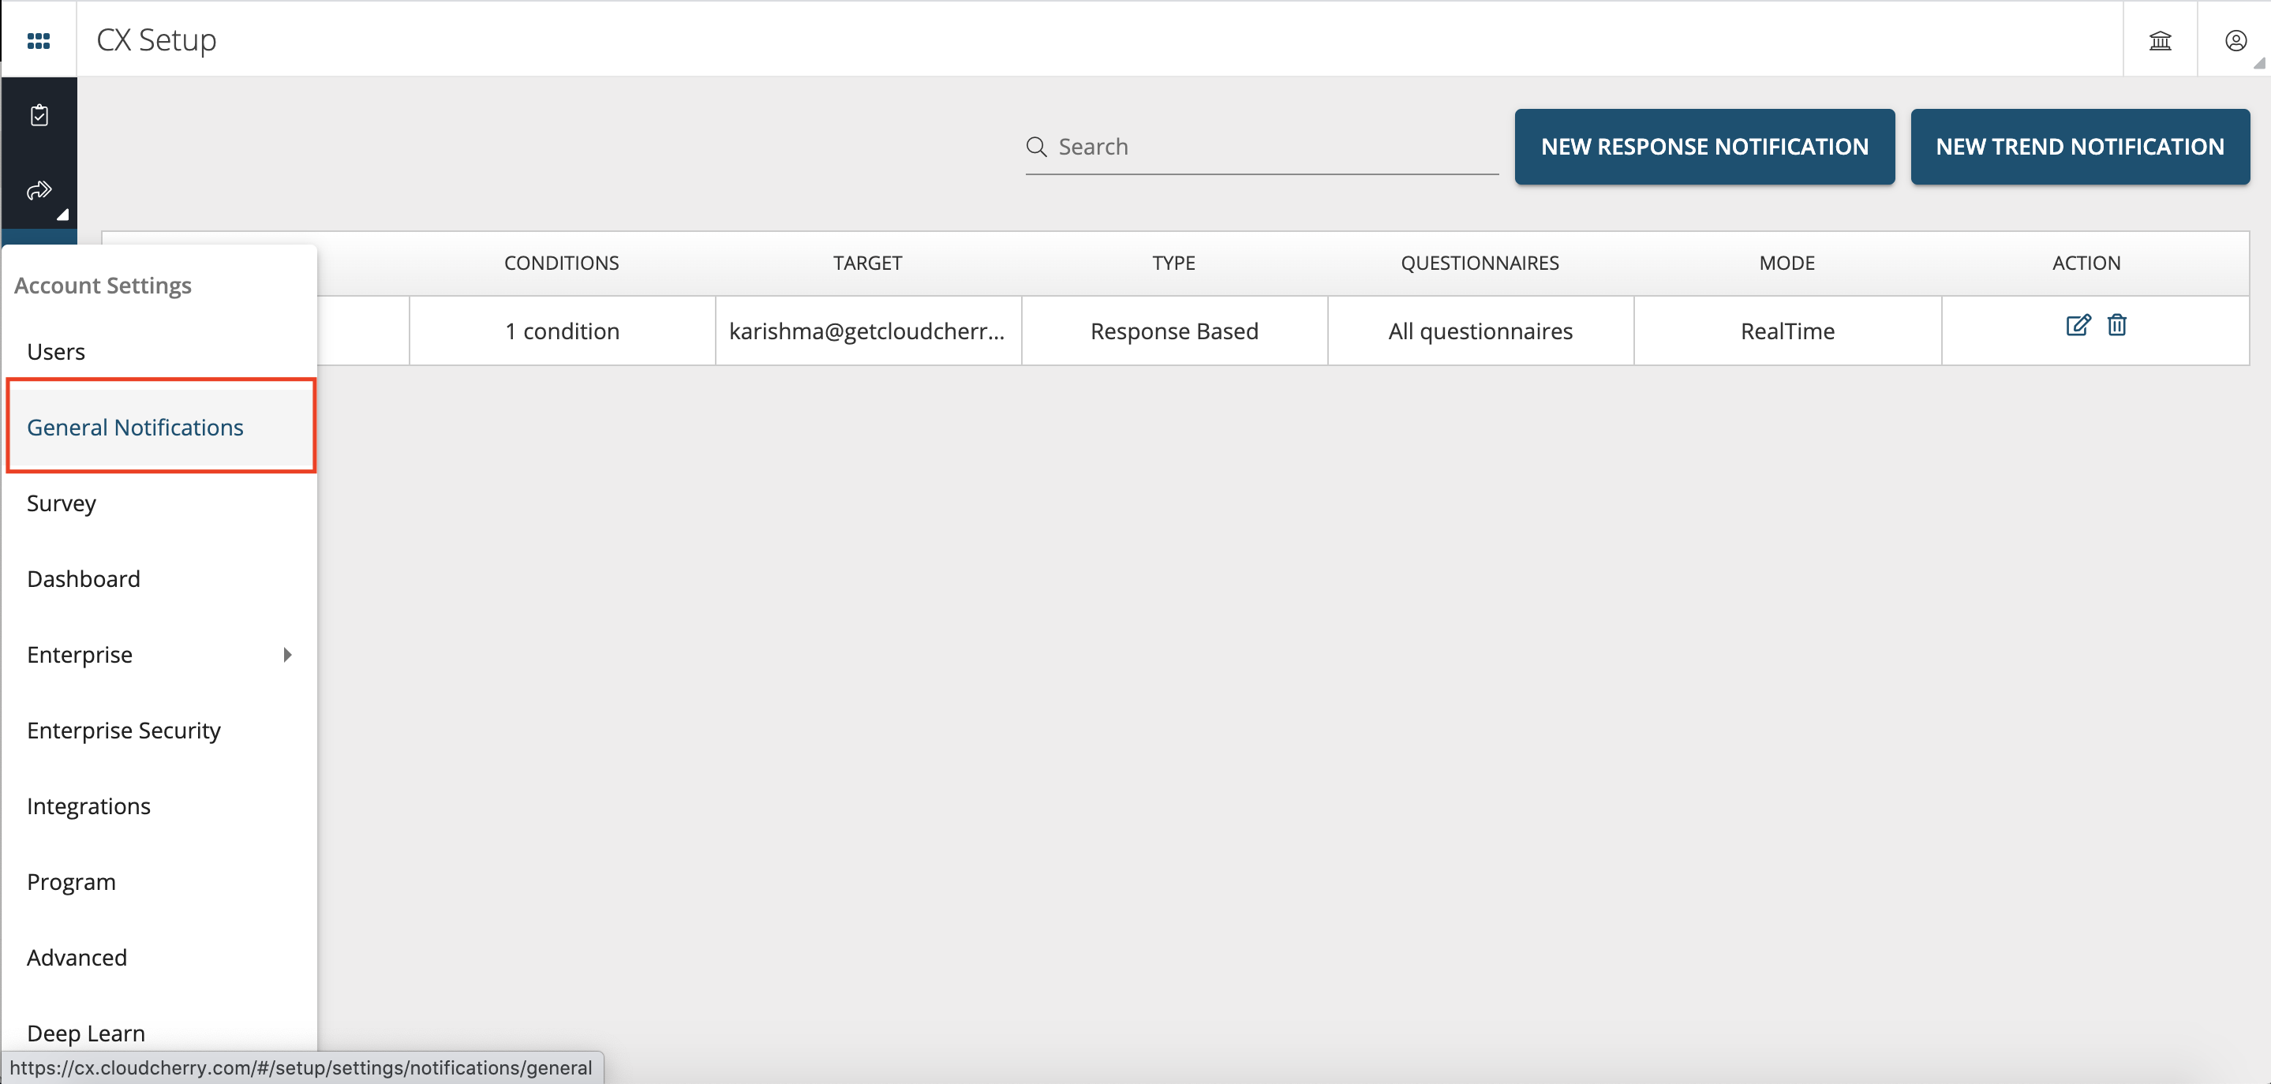Click the grid/apps menu icon top left
Screen dimensions: 2271x1084
coord(39,40)
